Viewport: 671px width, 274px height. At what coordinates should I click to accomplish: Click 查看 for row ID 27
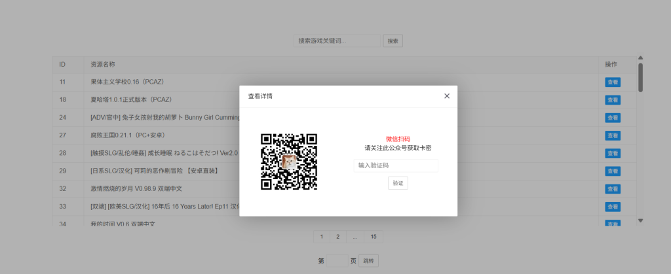[x=613, y=136]
